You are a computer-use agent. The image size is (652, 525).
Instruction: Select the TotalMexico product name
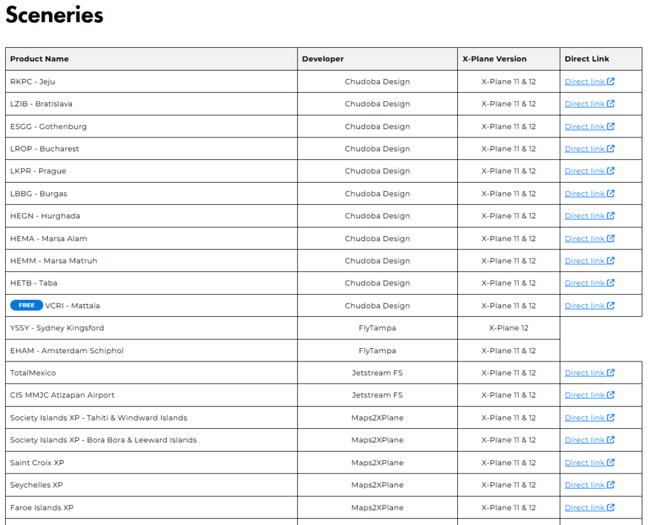[x=33, y=373]
